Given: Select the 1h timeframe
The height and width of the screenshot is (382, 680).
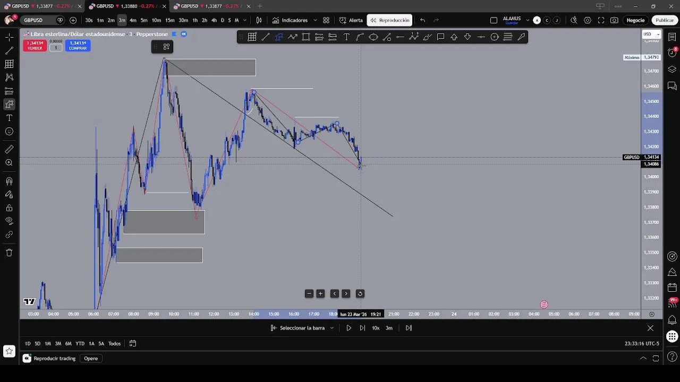Looking at the screenshot, I should (x=195, y=20).
